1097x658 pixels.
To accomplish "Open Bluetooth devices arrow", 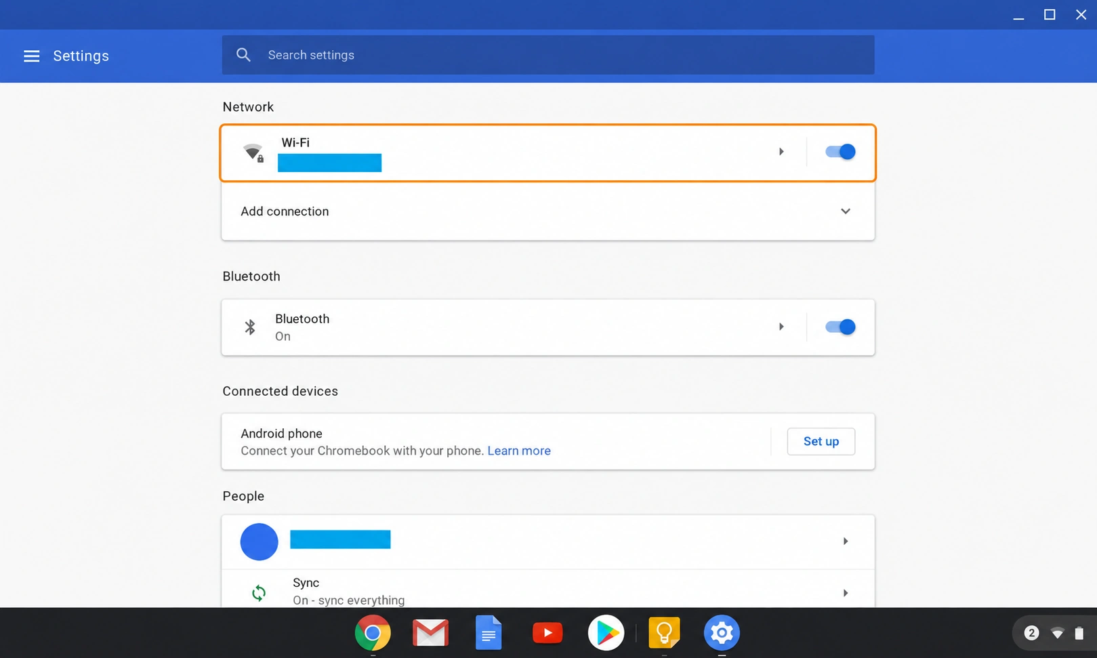I will (781, 327).
